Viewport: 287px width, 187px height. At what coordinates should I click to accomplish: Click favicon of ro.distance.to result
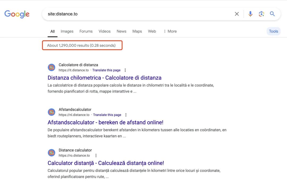tap(52, 153)
